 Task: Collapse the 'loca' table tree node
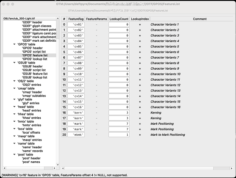click(14, 129)
